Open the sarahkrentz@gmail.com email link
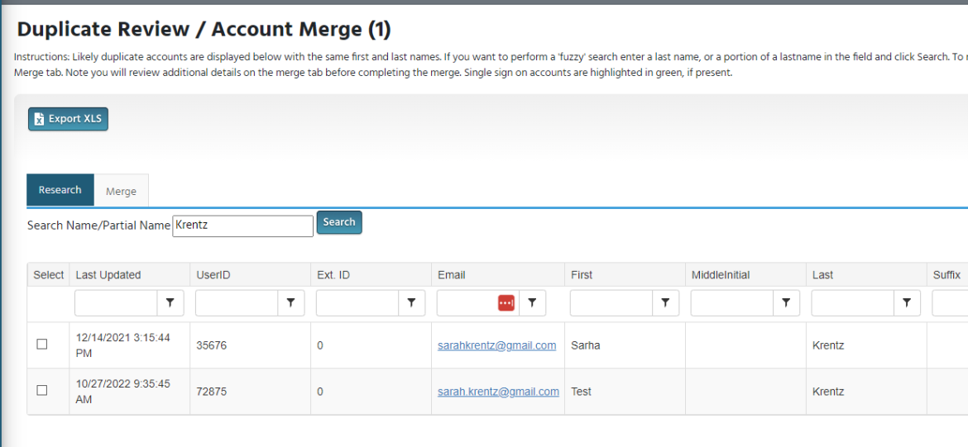The width and height of the screenshot is (968, 447). (496, 345)
